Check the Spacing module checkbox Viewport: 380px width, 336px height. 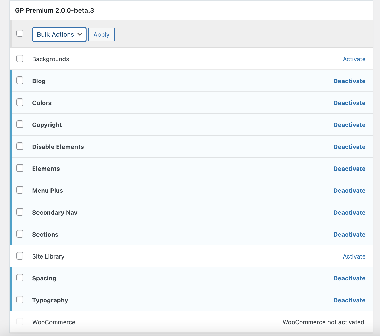pyautogui.click(x=20, y=278)
